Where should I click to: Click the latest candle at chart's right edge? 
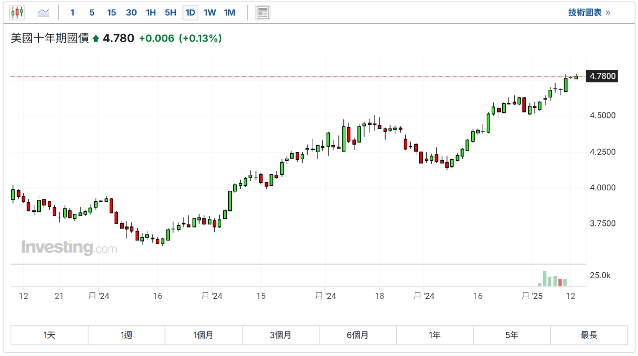576,77
